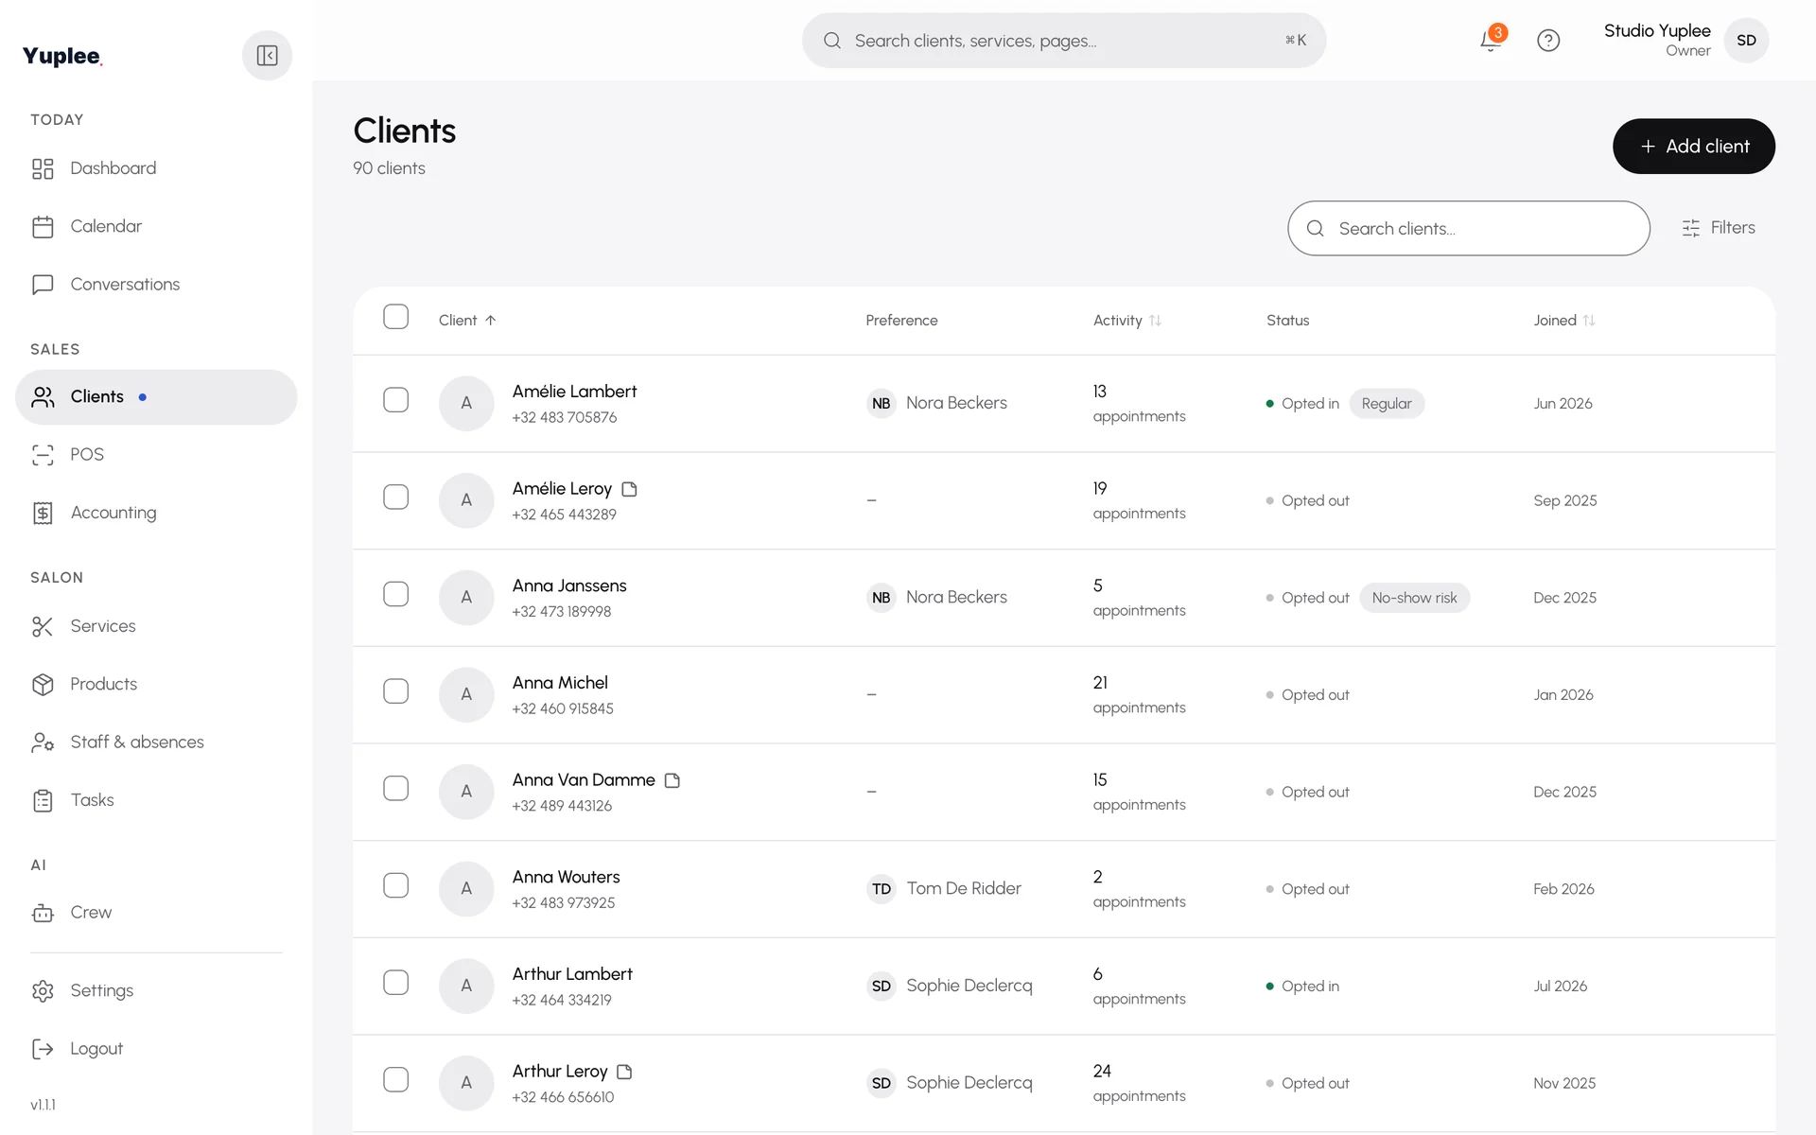
Task: Click the No-show risk tag
Action: click(1414, 598)
